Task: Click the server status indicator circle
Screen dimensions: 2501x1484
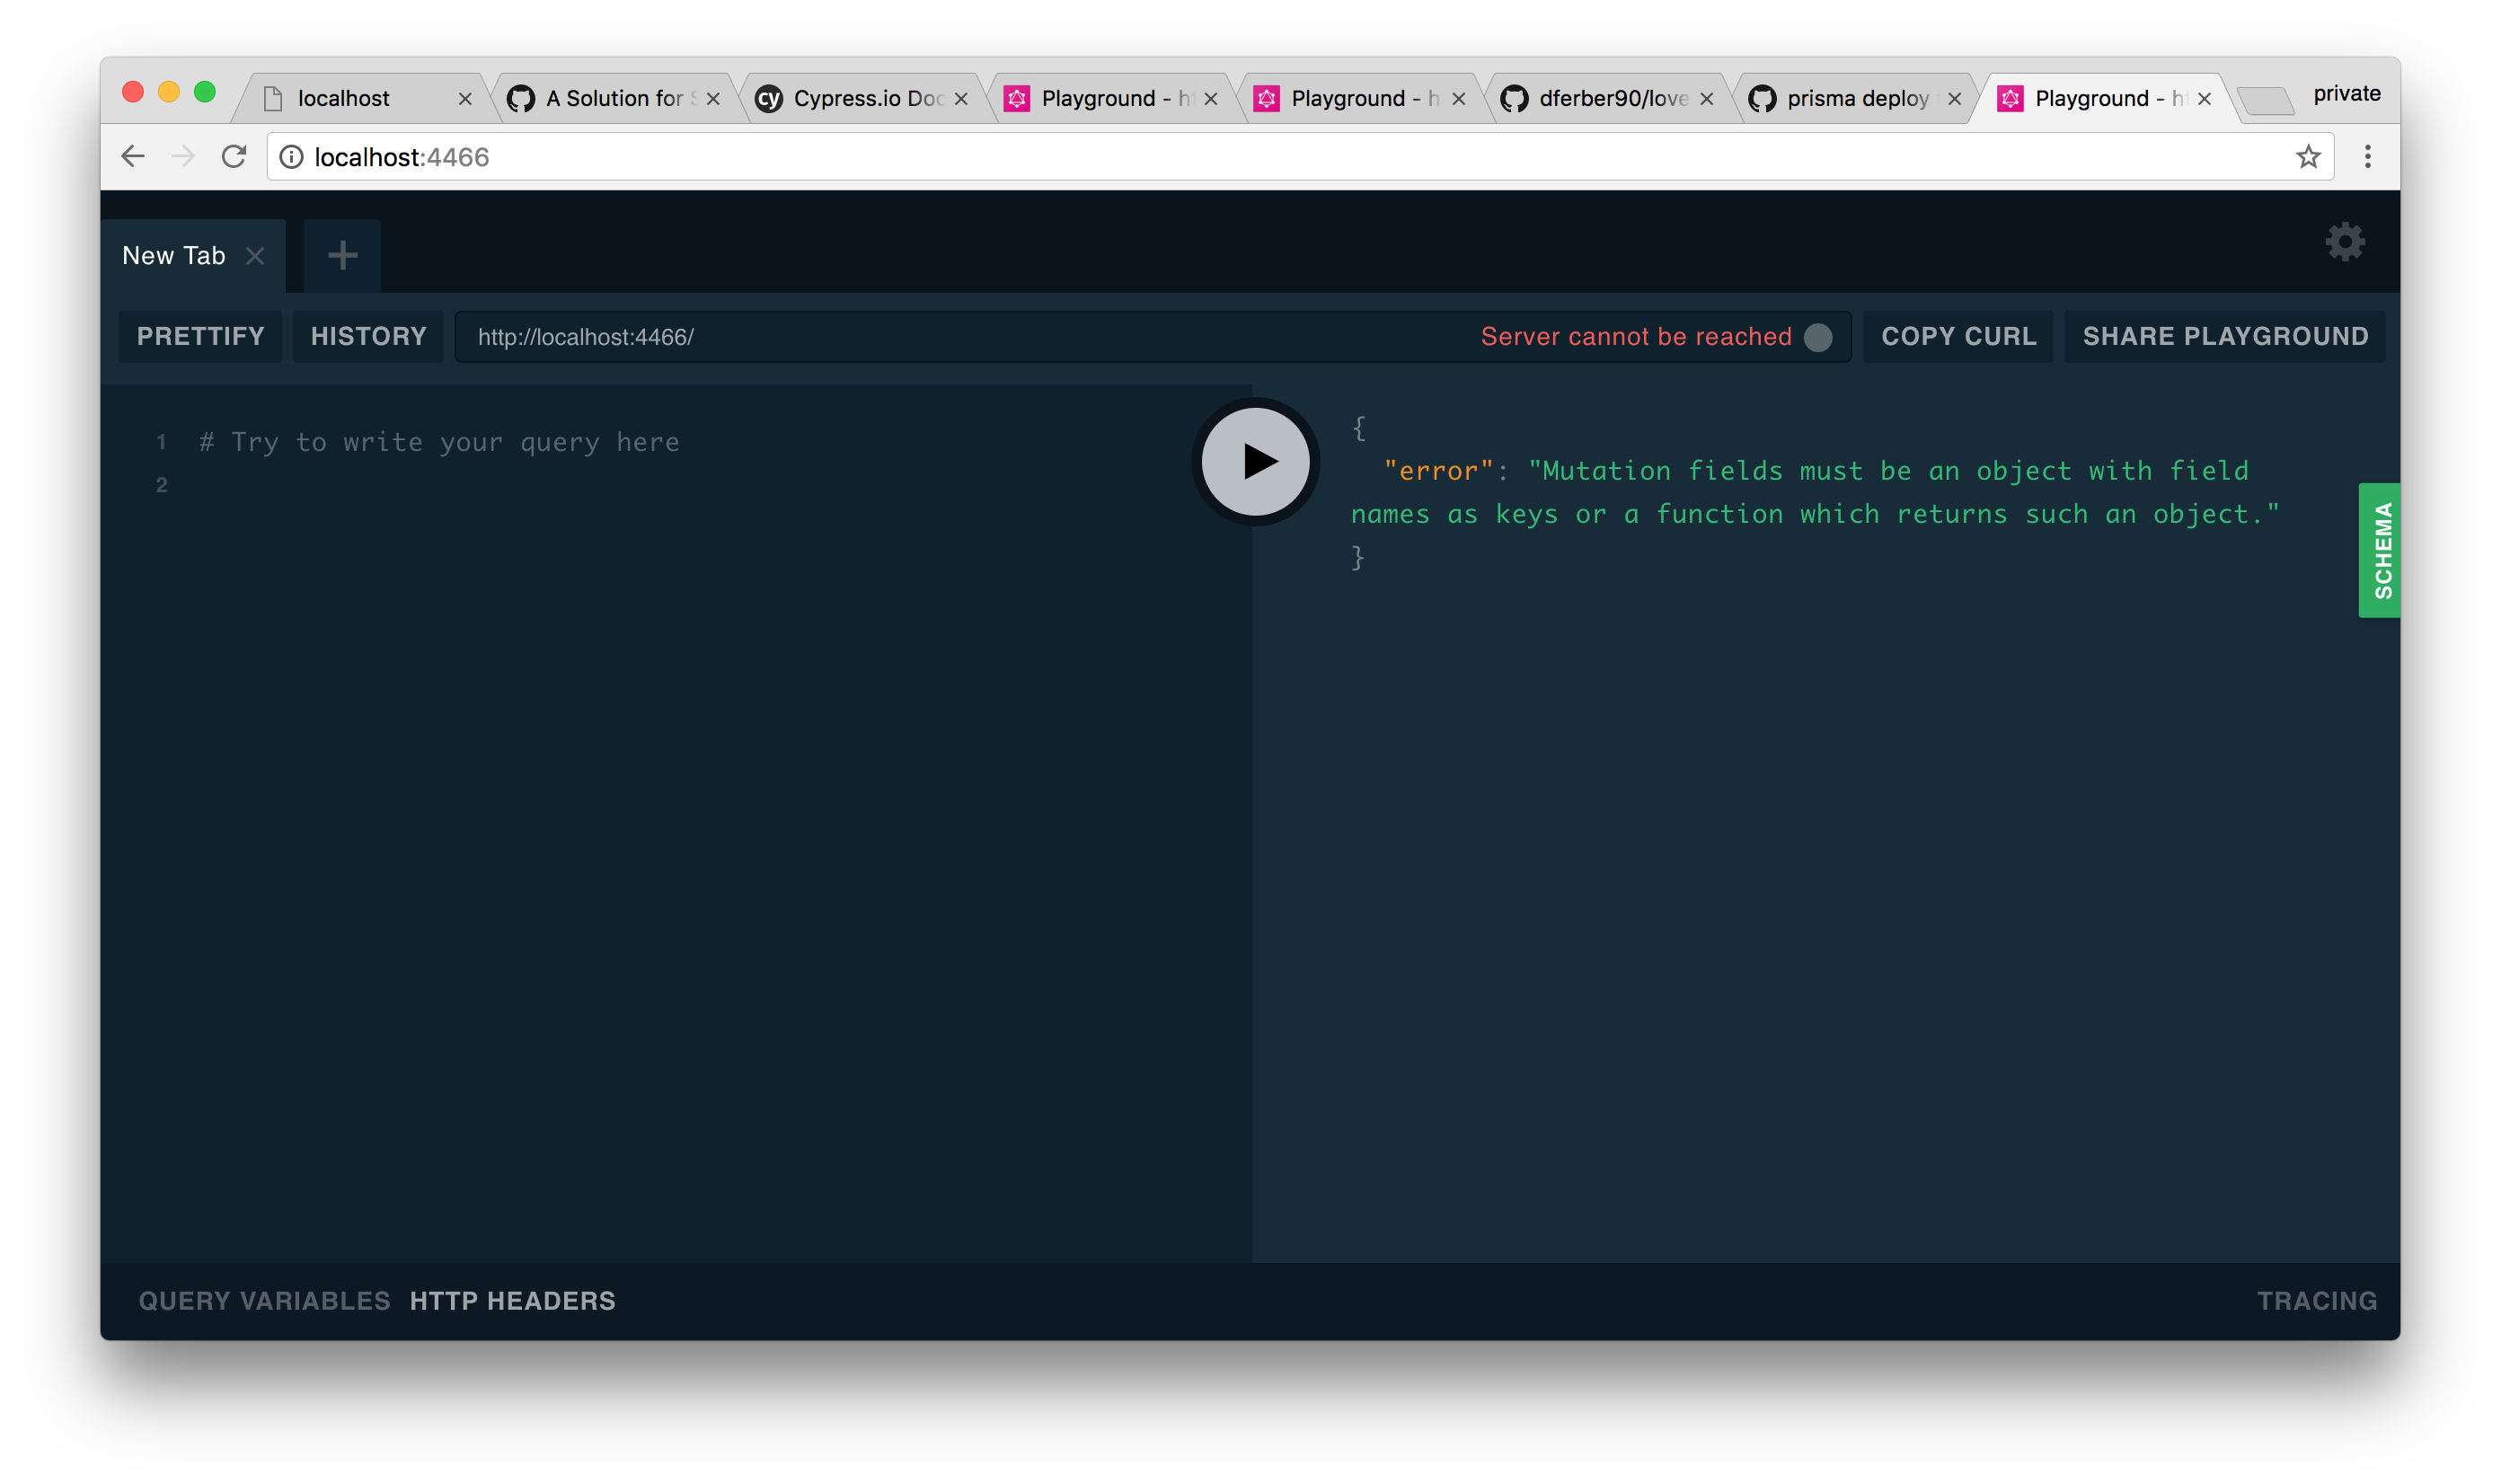Action: click(1818, 337)
